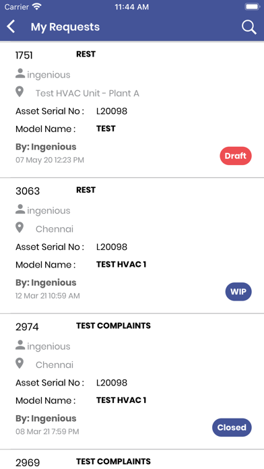Tap the Wi-Fi icon in status bar
Image resolution: width=264 pixels, height=469 pixels.
pyautogui.click(x=37, y=7)
